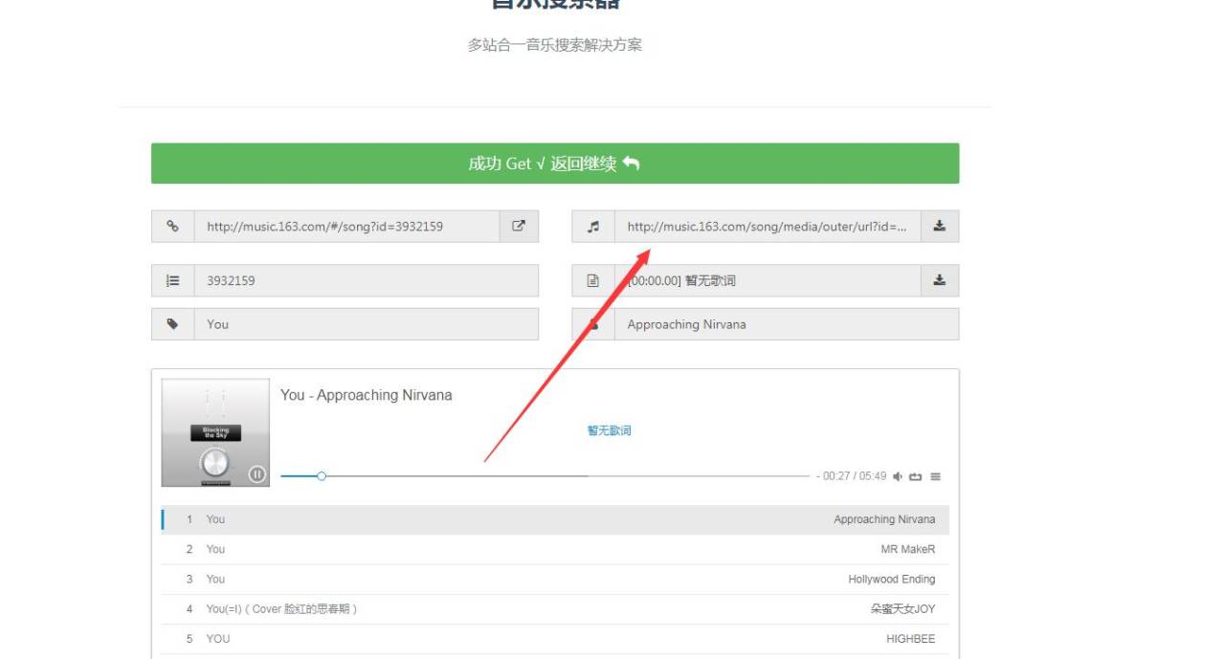The width and height of the screenshot is (1224, 659).
Task: Click the music note icon beside the media URL
Action: click(x=593, y=227)
